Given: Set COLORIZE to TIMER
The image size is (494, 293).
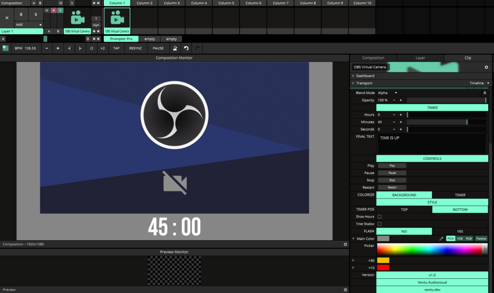Looking at the screenshot, I should 460,195.
